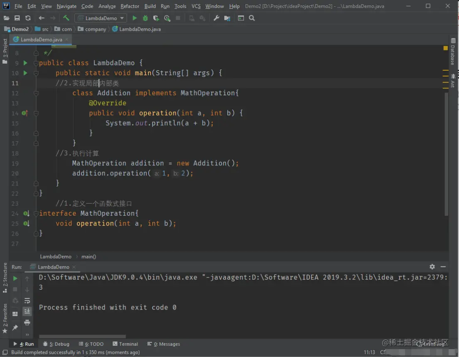This screenshot has width=459, height=357.
Task: Click the Open folder toolbar icon
Action: (6, 18)
